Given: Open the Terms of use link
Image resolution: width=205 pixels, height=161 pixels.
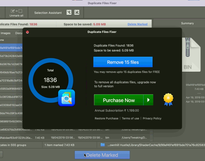Looking at the screenshot, I should tap(131, 118).
